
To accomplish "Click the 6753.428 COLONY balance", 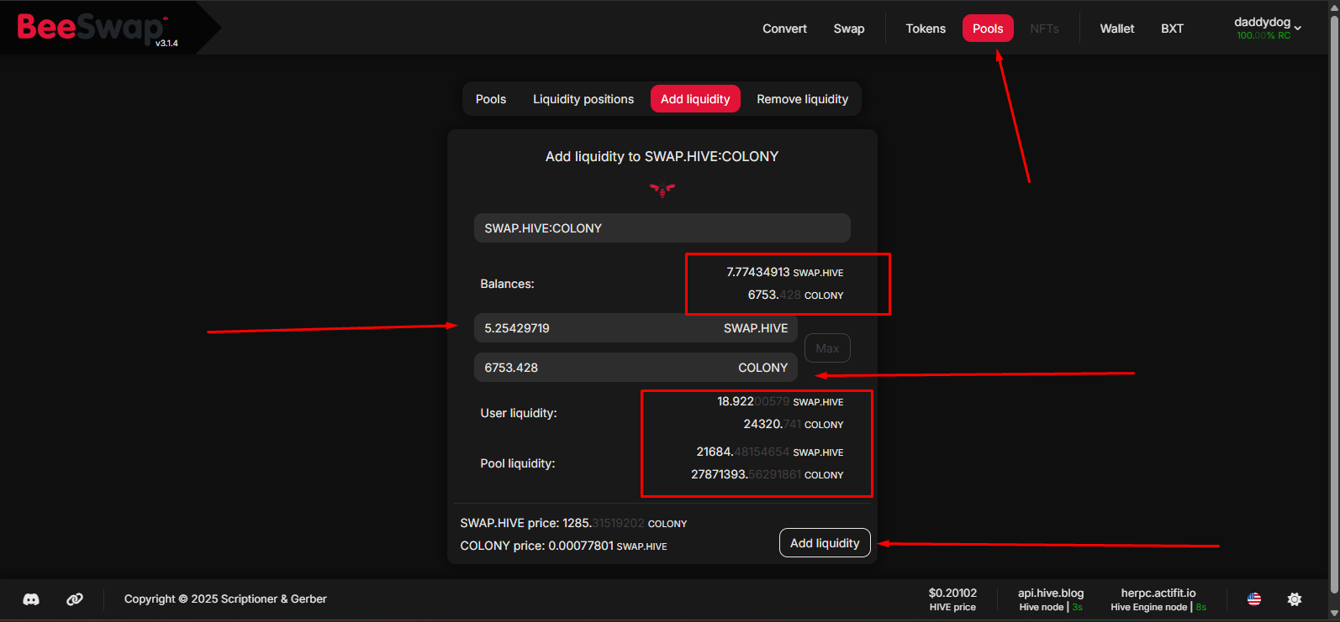I will point(795,295).
